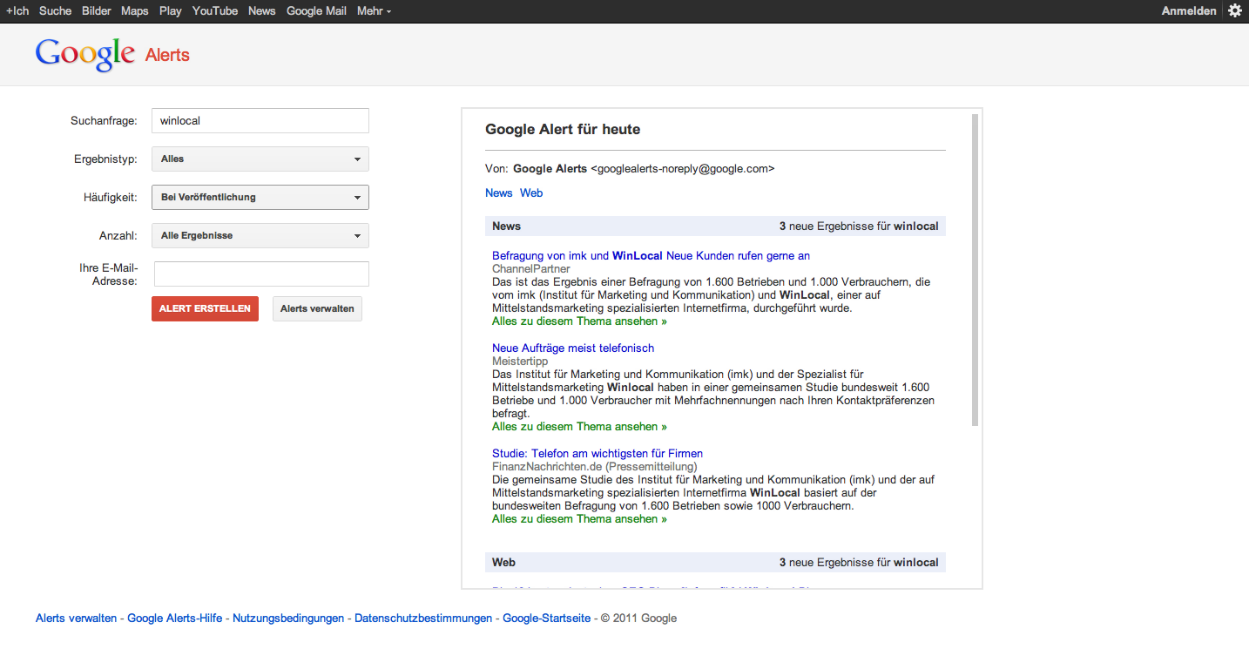Open the +Ich menu item
Viewport: 1249px width, 649px height.
[17, 10]
